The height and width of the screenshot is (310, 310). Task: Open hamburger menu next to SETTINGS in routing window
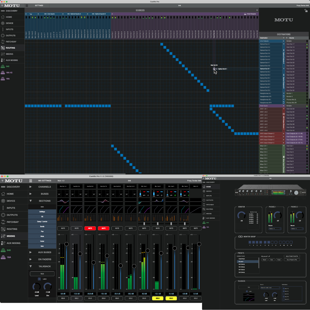27,5
